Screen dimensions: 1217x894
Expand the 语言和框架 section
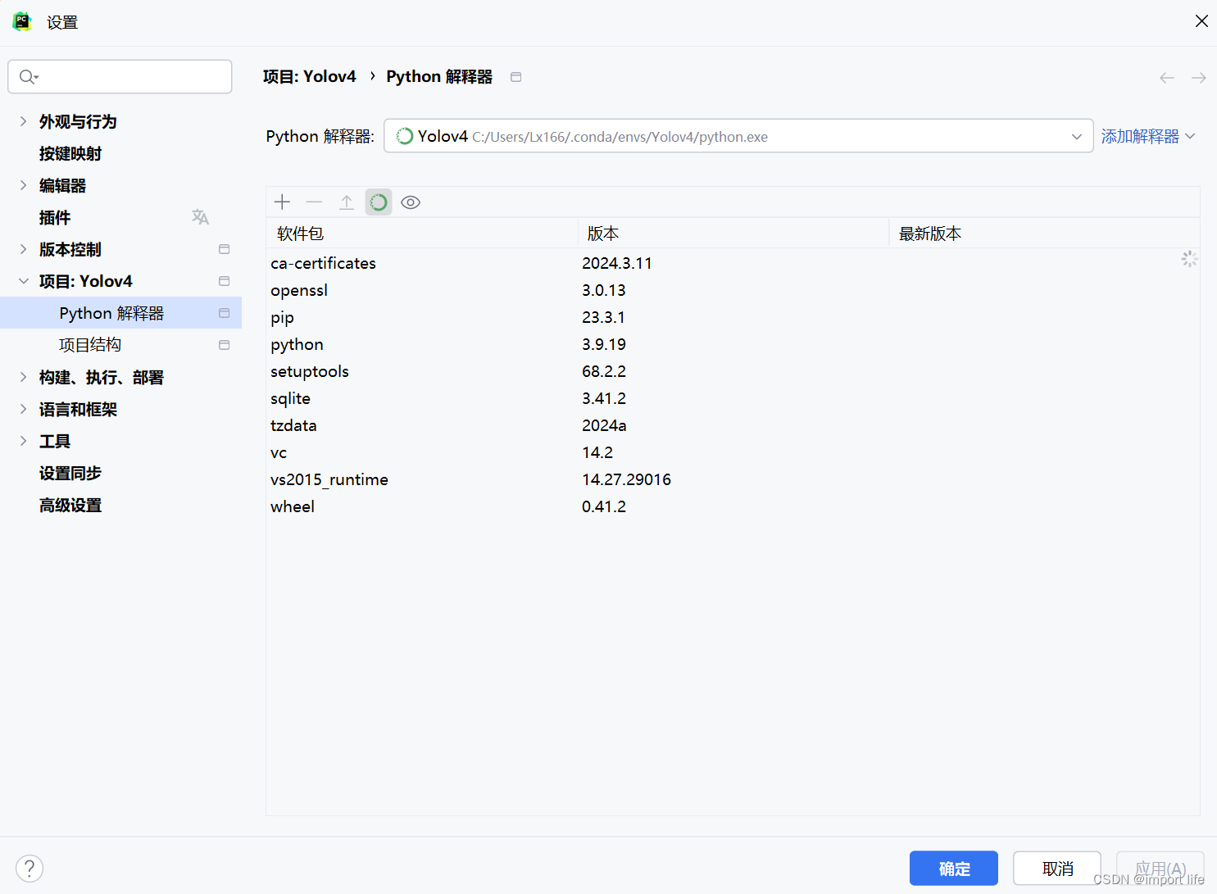(23, 409)
